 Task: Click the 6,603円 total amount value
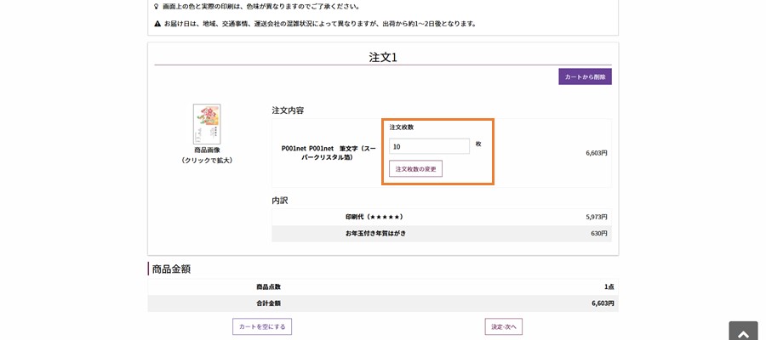(603, 303)
